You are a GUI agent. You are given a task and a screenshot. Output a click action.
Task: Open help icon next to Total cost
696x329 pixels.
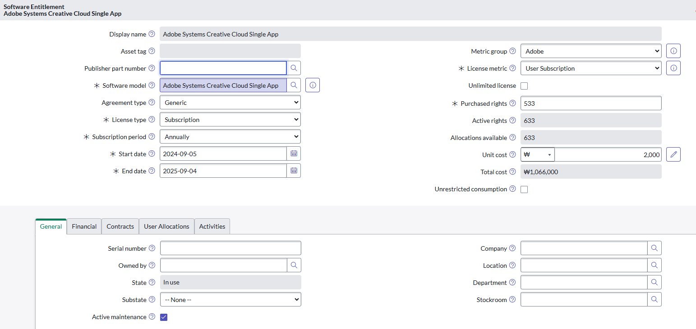coord(512,172)
